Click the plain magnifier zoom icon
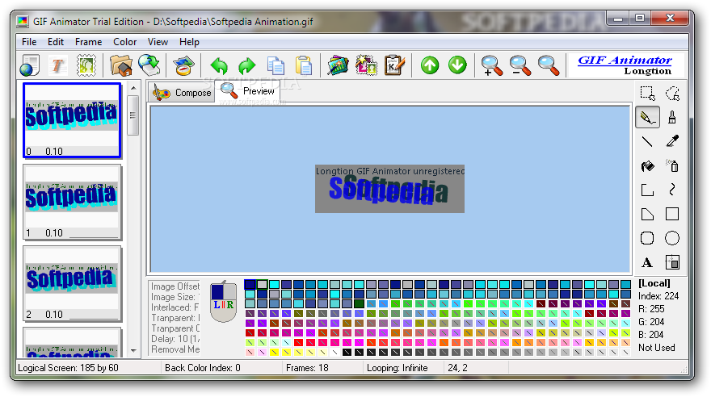 pyautogui.click(x=549, y=65)
